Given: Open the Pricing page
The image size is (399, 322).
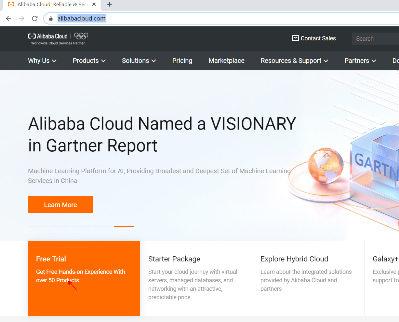Looking at the screenshot, I should [182, 61].
